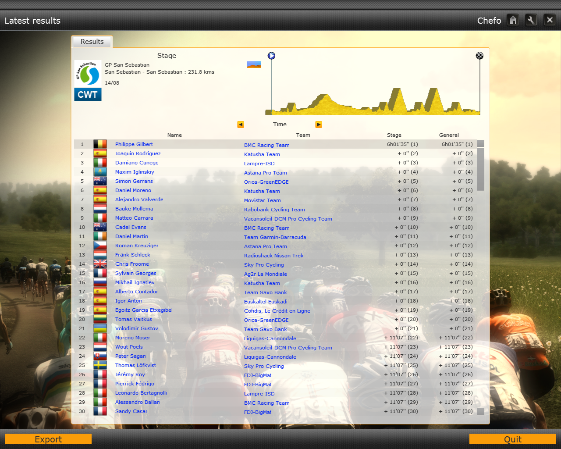
Task: Open rider Damiano Cunego
Action: click(137, 163)
